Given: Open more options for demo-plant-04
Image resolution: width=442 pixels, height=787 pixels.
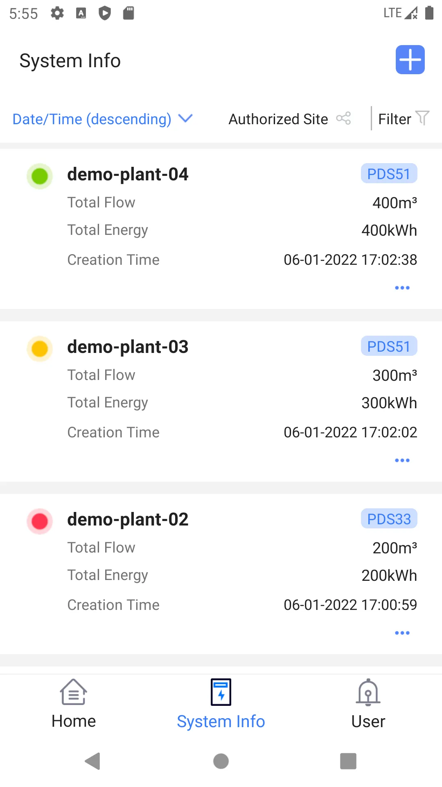Looking at the screenshot, I should click(402, 288).
